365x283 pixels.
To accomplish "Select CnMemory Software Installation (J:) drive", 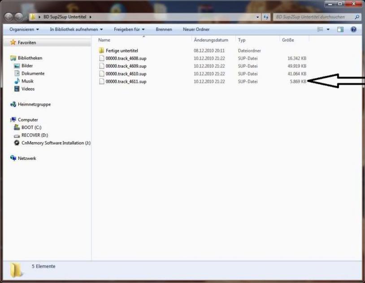I will tap(56, 143).
